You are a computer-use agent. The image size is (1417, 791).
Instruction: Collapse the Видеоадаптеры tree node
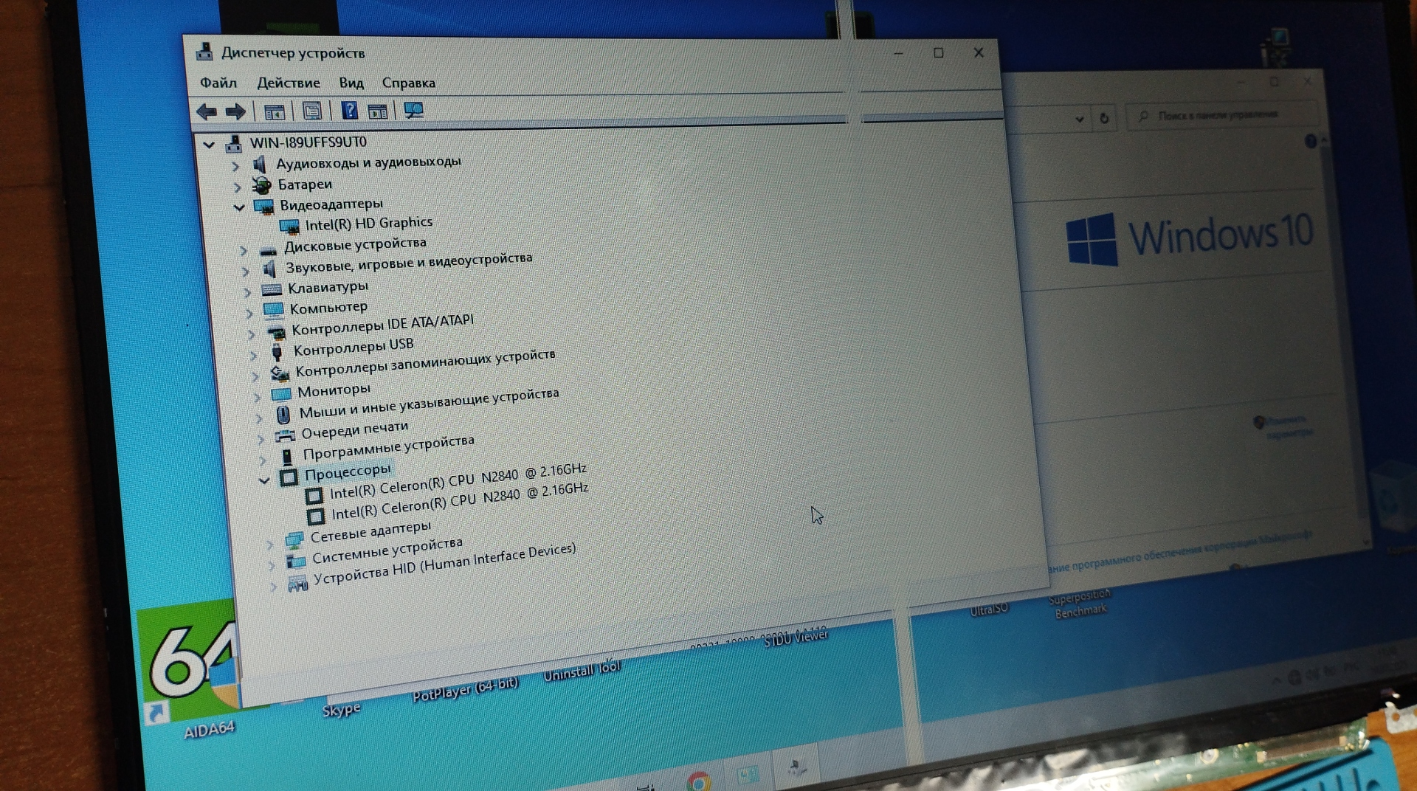click(x=239, y=207)
